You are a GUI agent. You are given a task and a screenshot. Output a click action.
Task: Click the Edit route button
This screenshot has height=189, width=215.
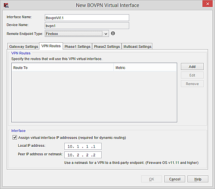[x=192, y=75]
